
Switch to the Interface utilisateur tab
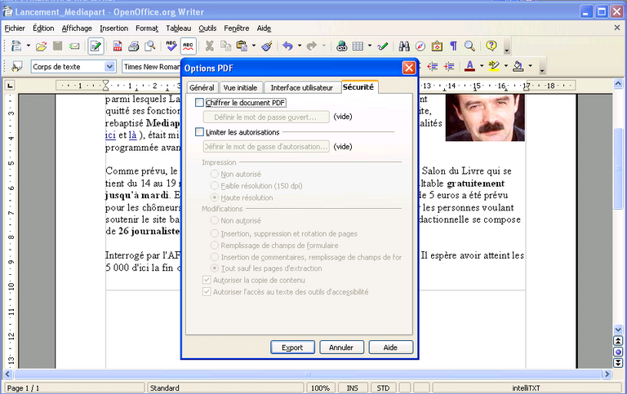tap(302, 87)
